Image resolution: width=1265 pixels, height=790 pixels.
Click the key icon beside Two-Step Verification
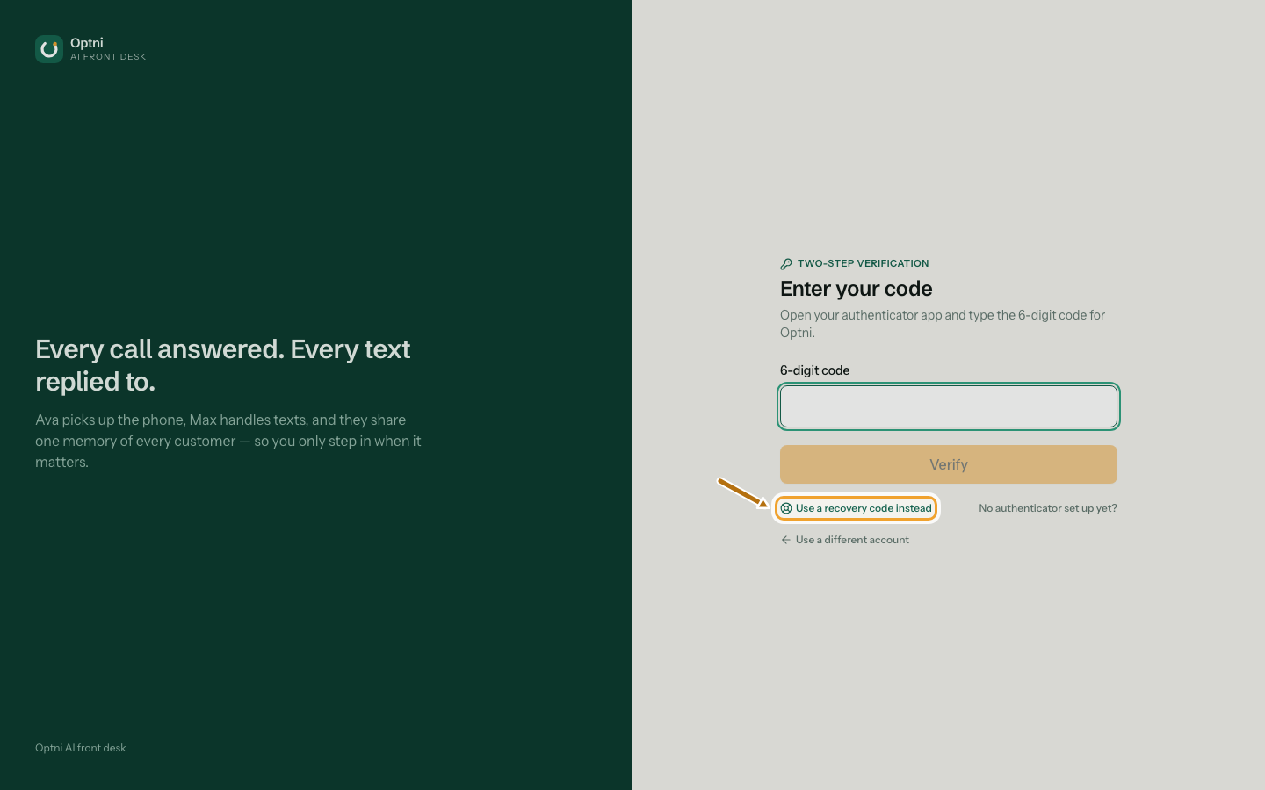[786, 264]
